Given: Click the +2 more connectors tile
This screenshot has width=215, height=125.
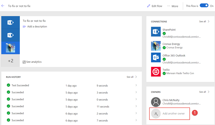Looking at the screenshot, I should tap(11, 61).
